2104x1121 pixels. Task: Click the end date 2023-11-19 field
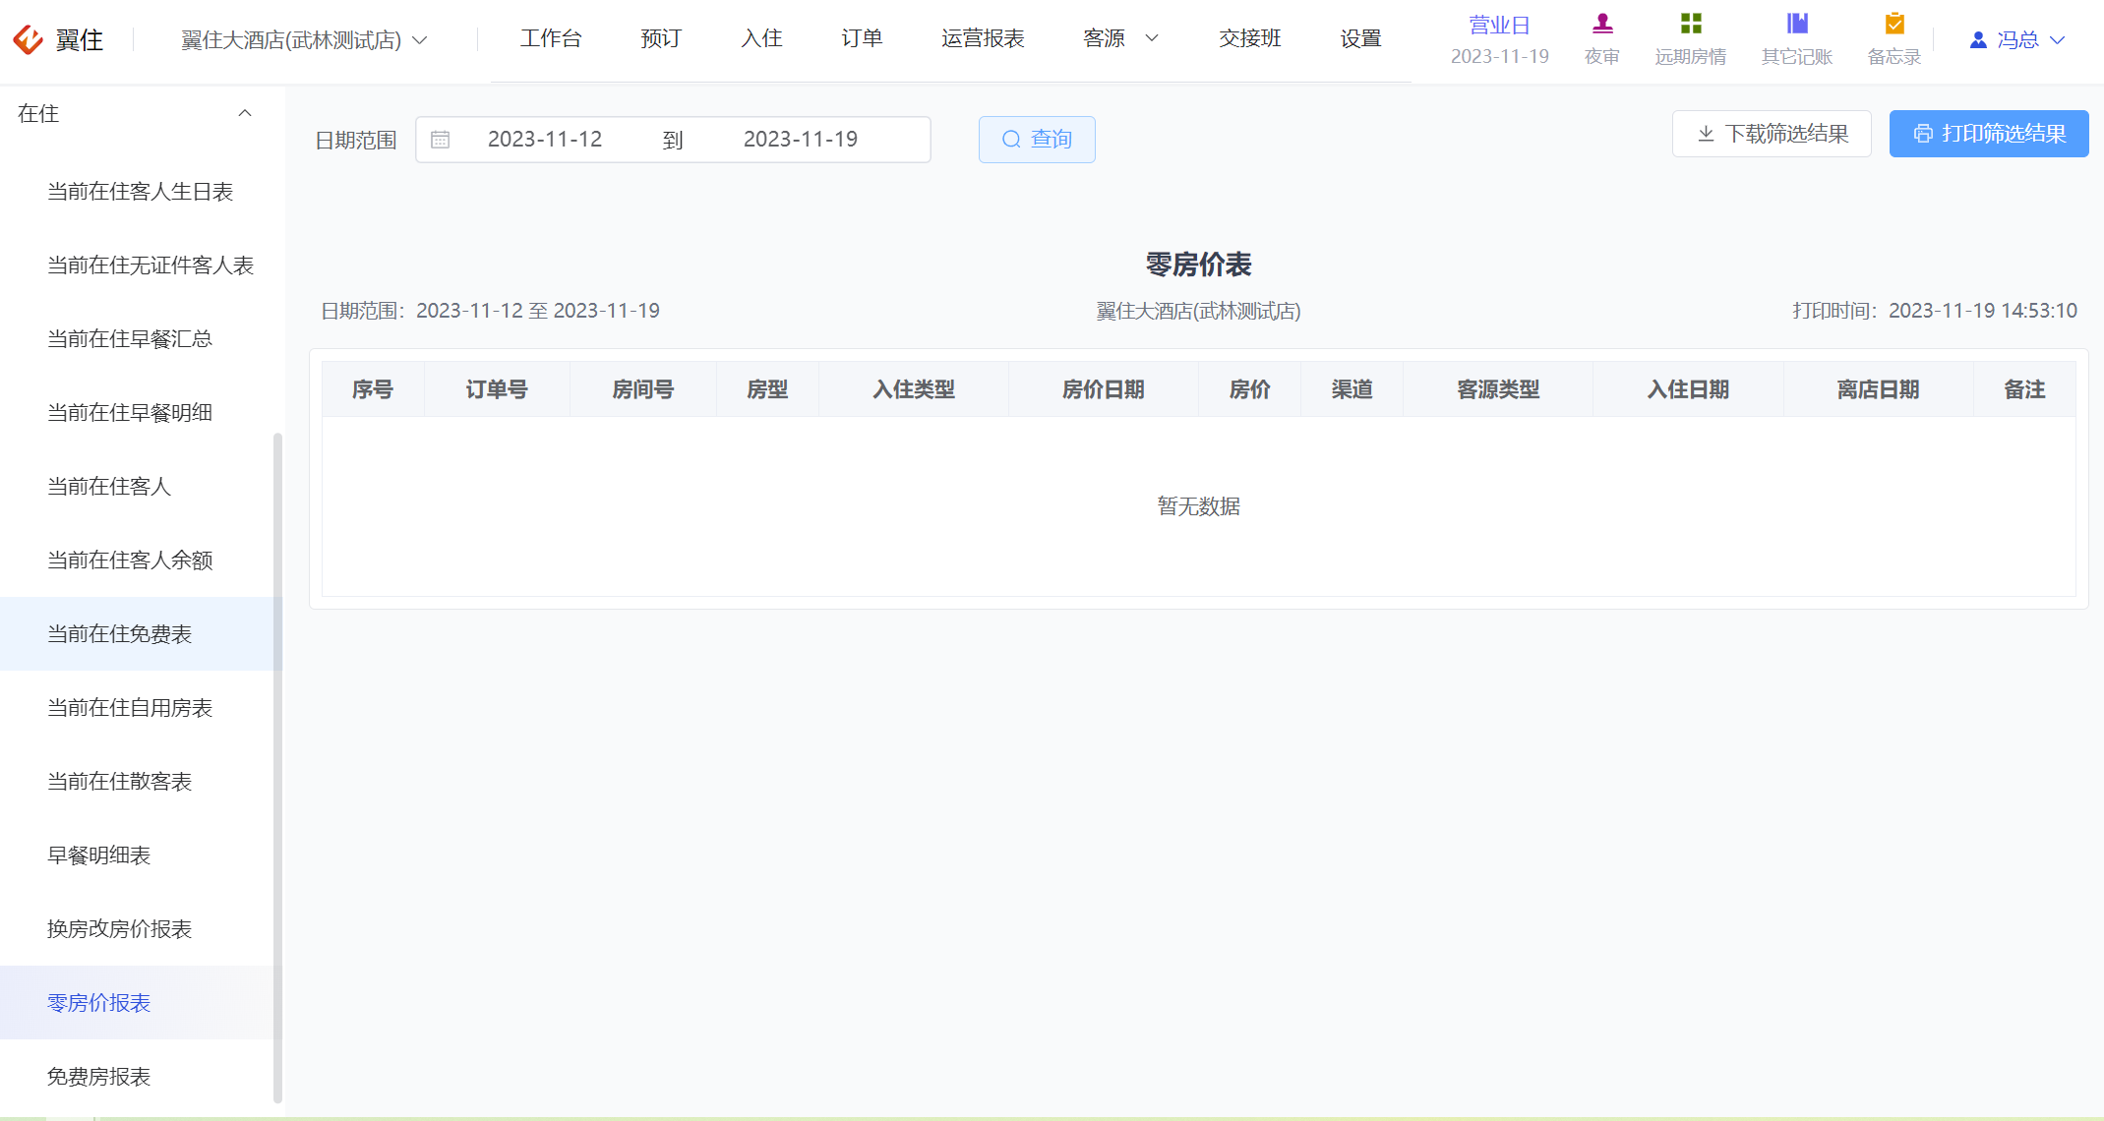(801, 140)
